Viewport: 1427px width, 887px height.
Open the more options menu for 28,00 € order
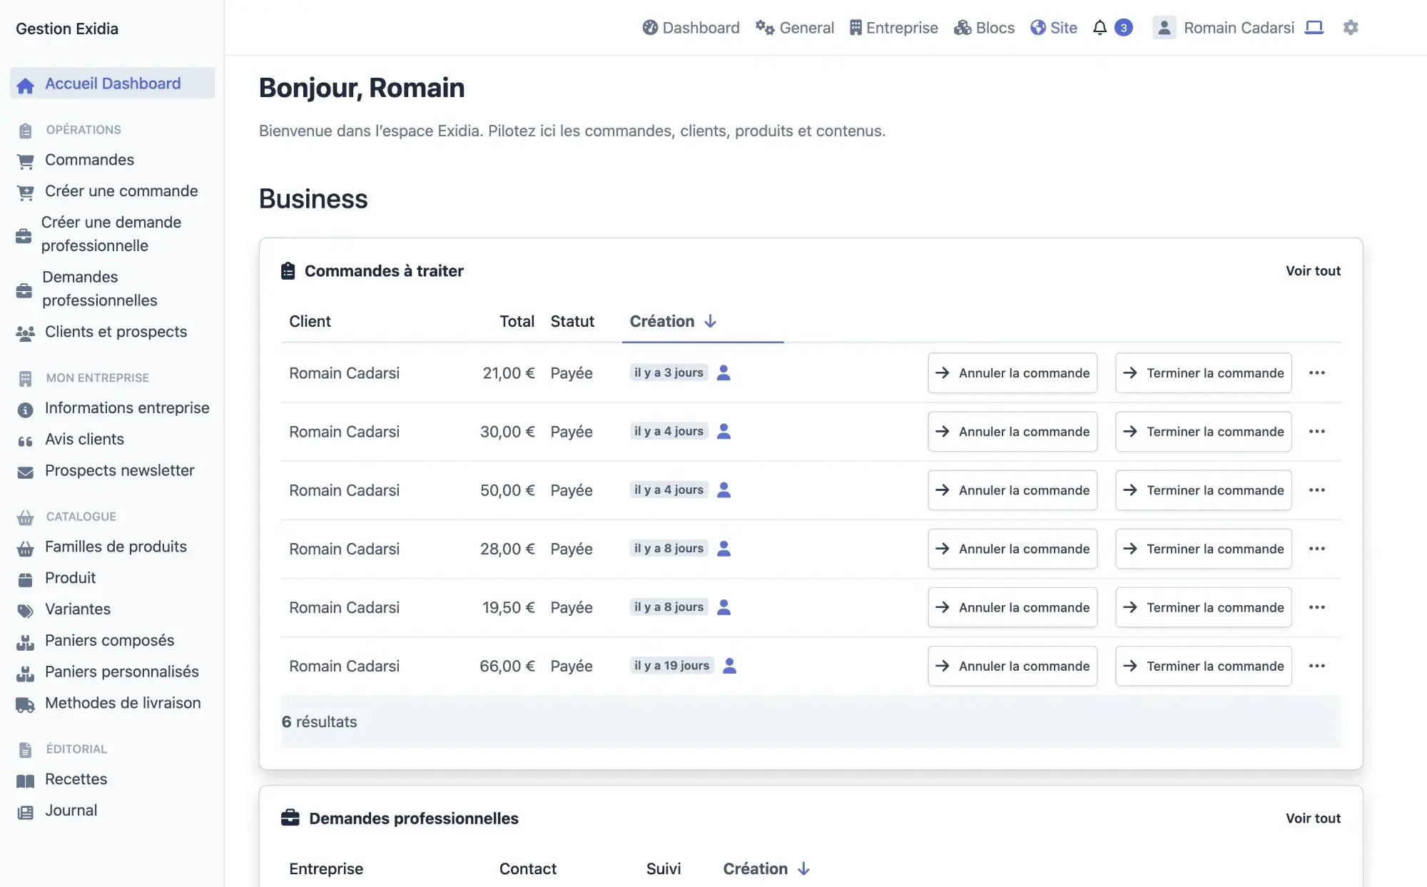(1317, 548)
